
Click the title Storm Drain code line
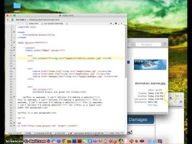point(39,35)
